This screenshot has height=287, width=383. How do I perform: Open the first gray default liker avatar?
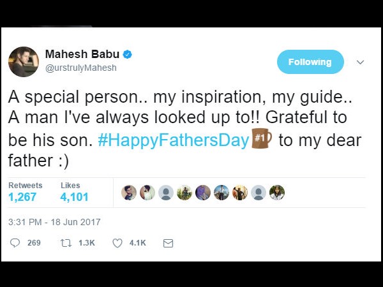pos(166,193)
